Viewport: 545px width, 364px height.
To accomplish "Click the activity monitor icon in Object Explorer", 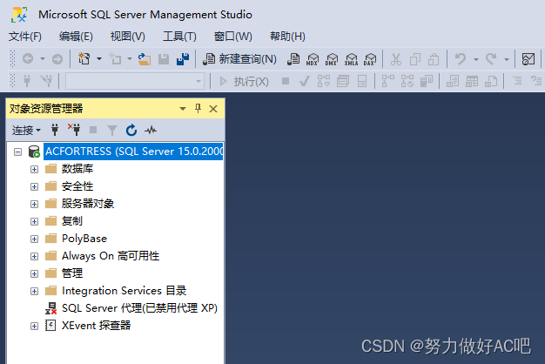I will point(151,131).
